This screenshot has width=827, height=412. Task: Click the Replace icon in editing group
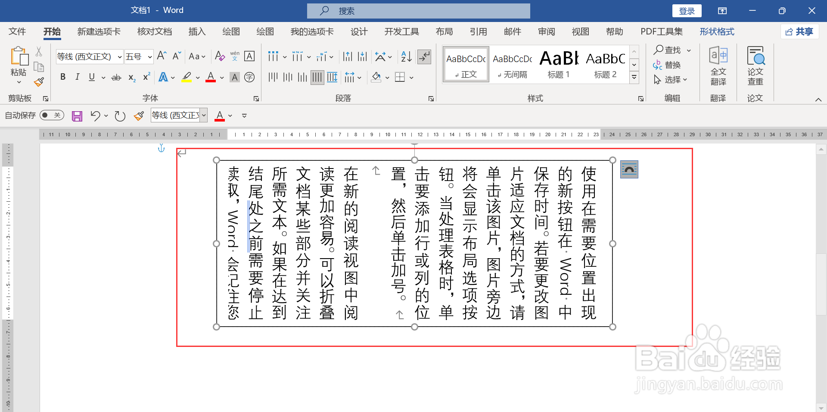pos(658,65)
